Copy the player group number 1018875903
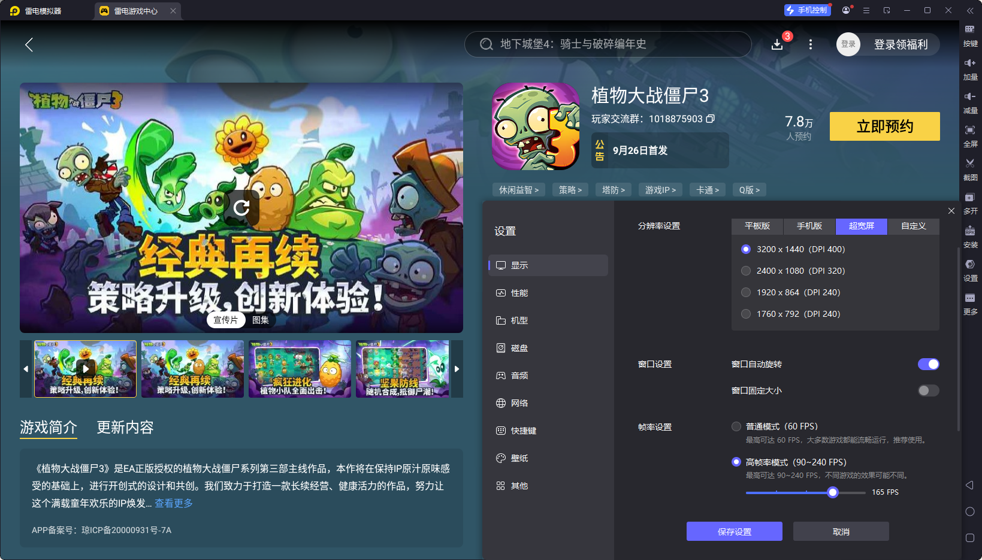Viewport: 982px width, 560px height. (x=711, y=119)
